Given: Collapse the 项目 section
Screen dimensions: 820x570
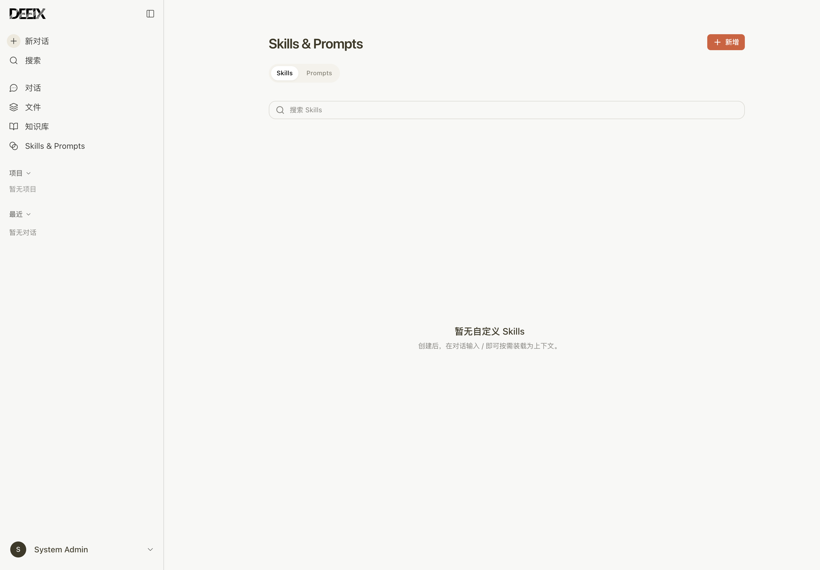Looking at the screenshot, I should click(20, 173).
